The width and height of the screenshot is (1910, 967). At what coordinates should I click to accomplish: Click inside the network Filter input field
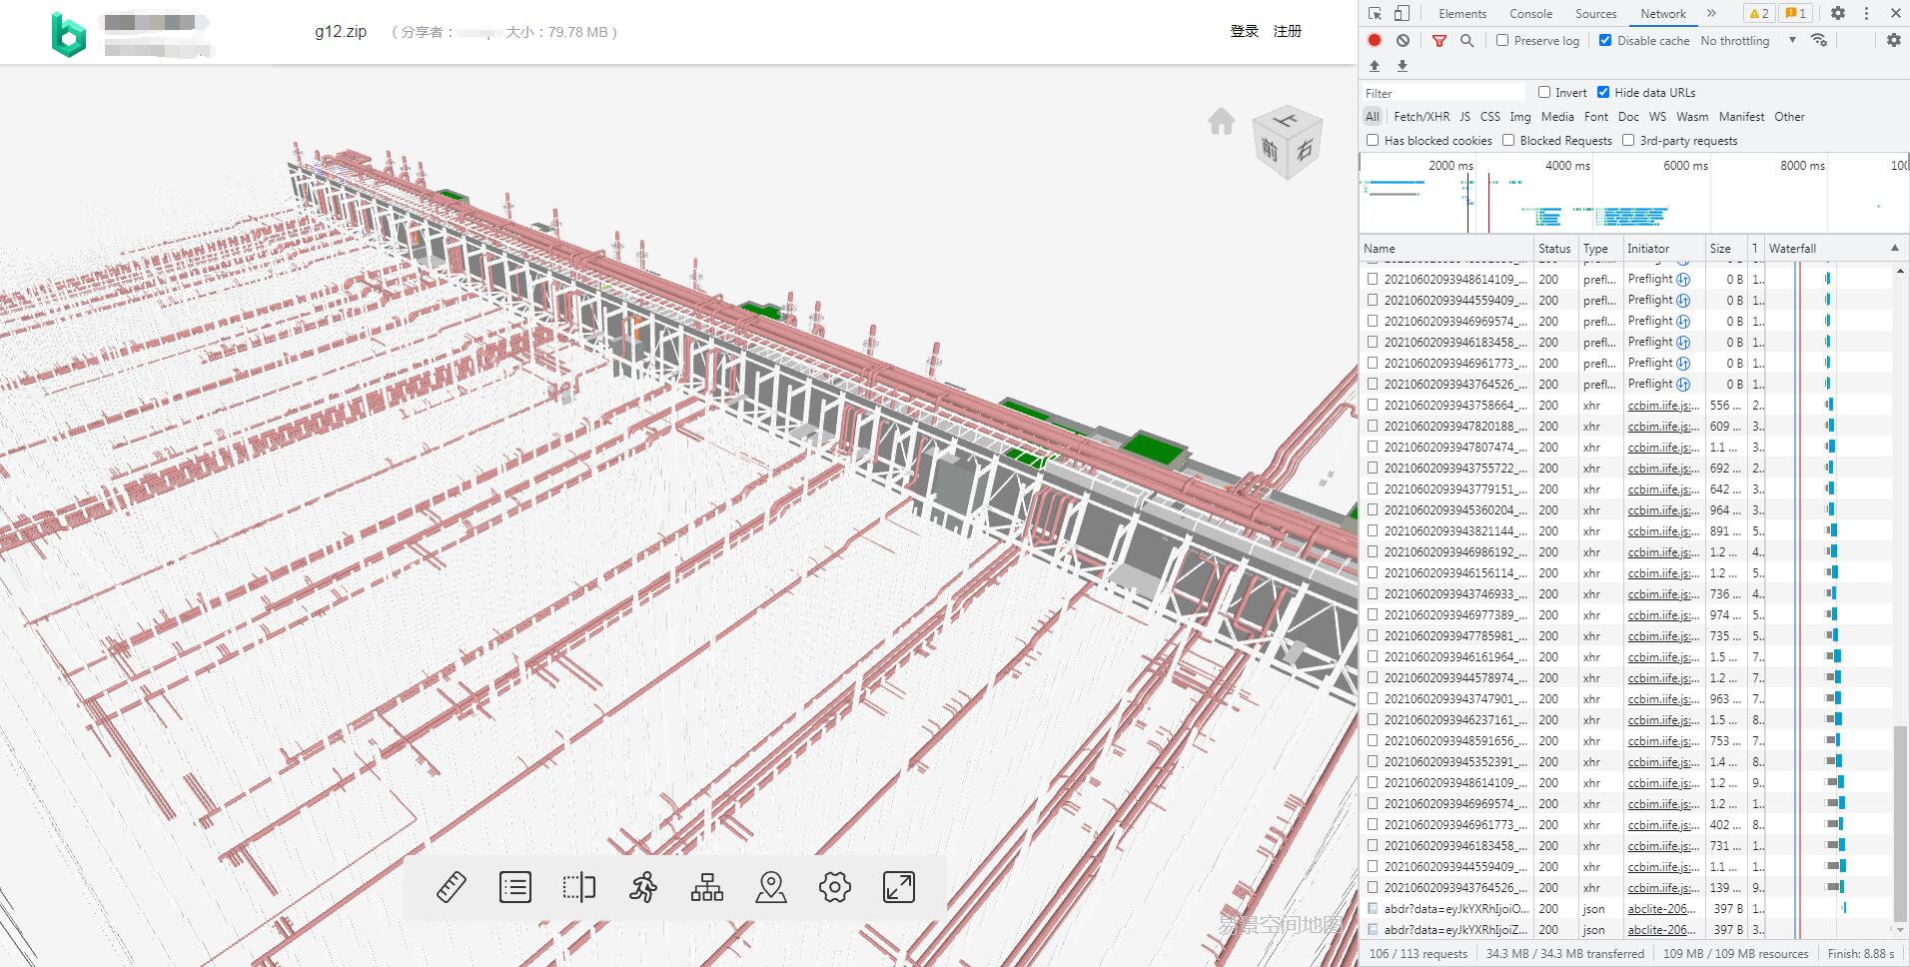tap(1438, 92)
